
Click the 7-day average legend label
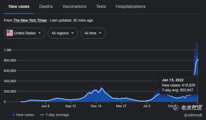click(x=57, y=115)
